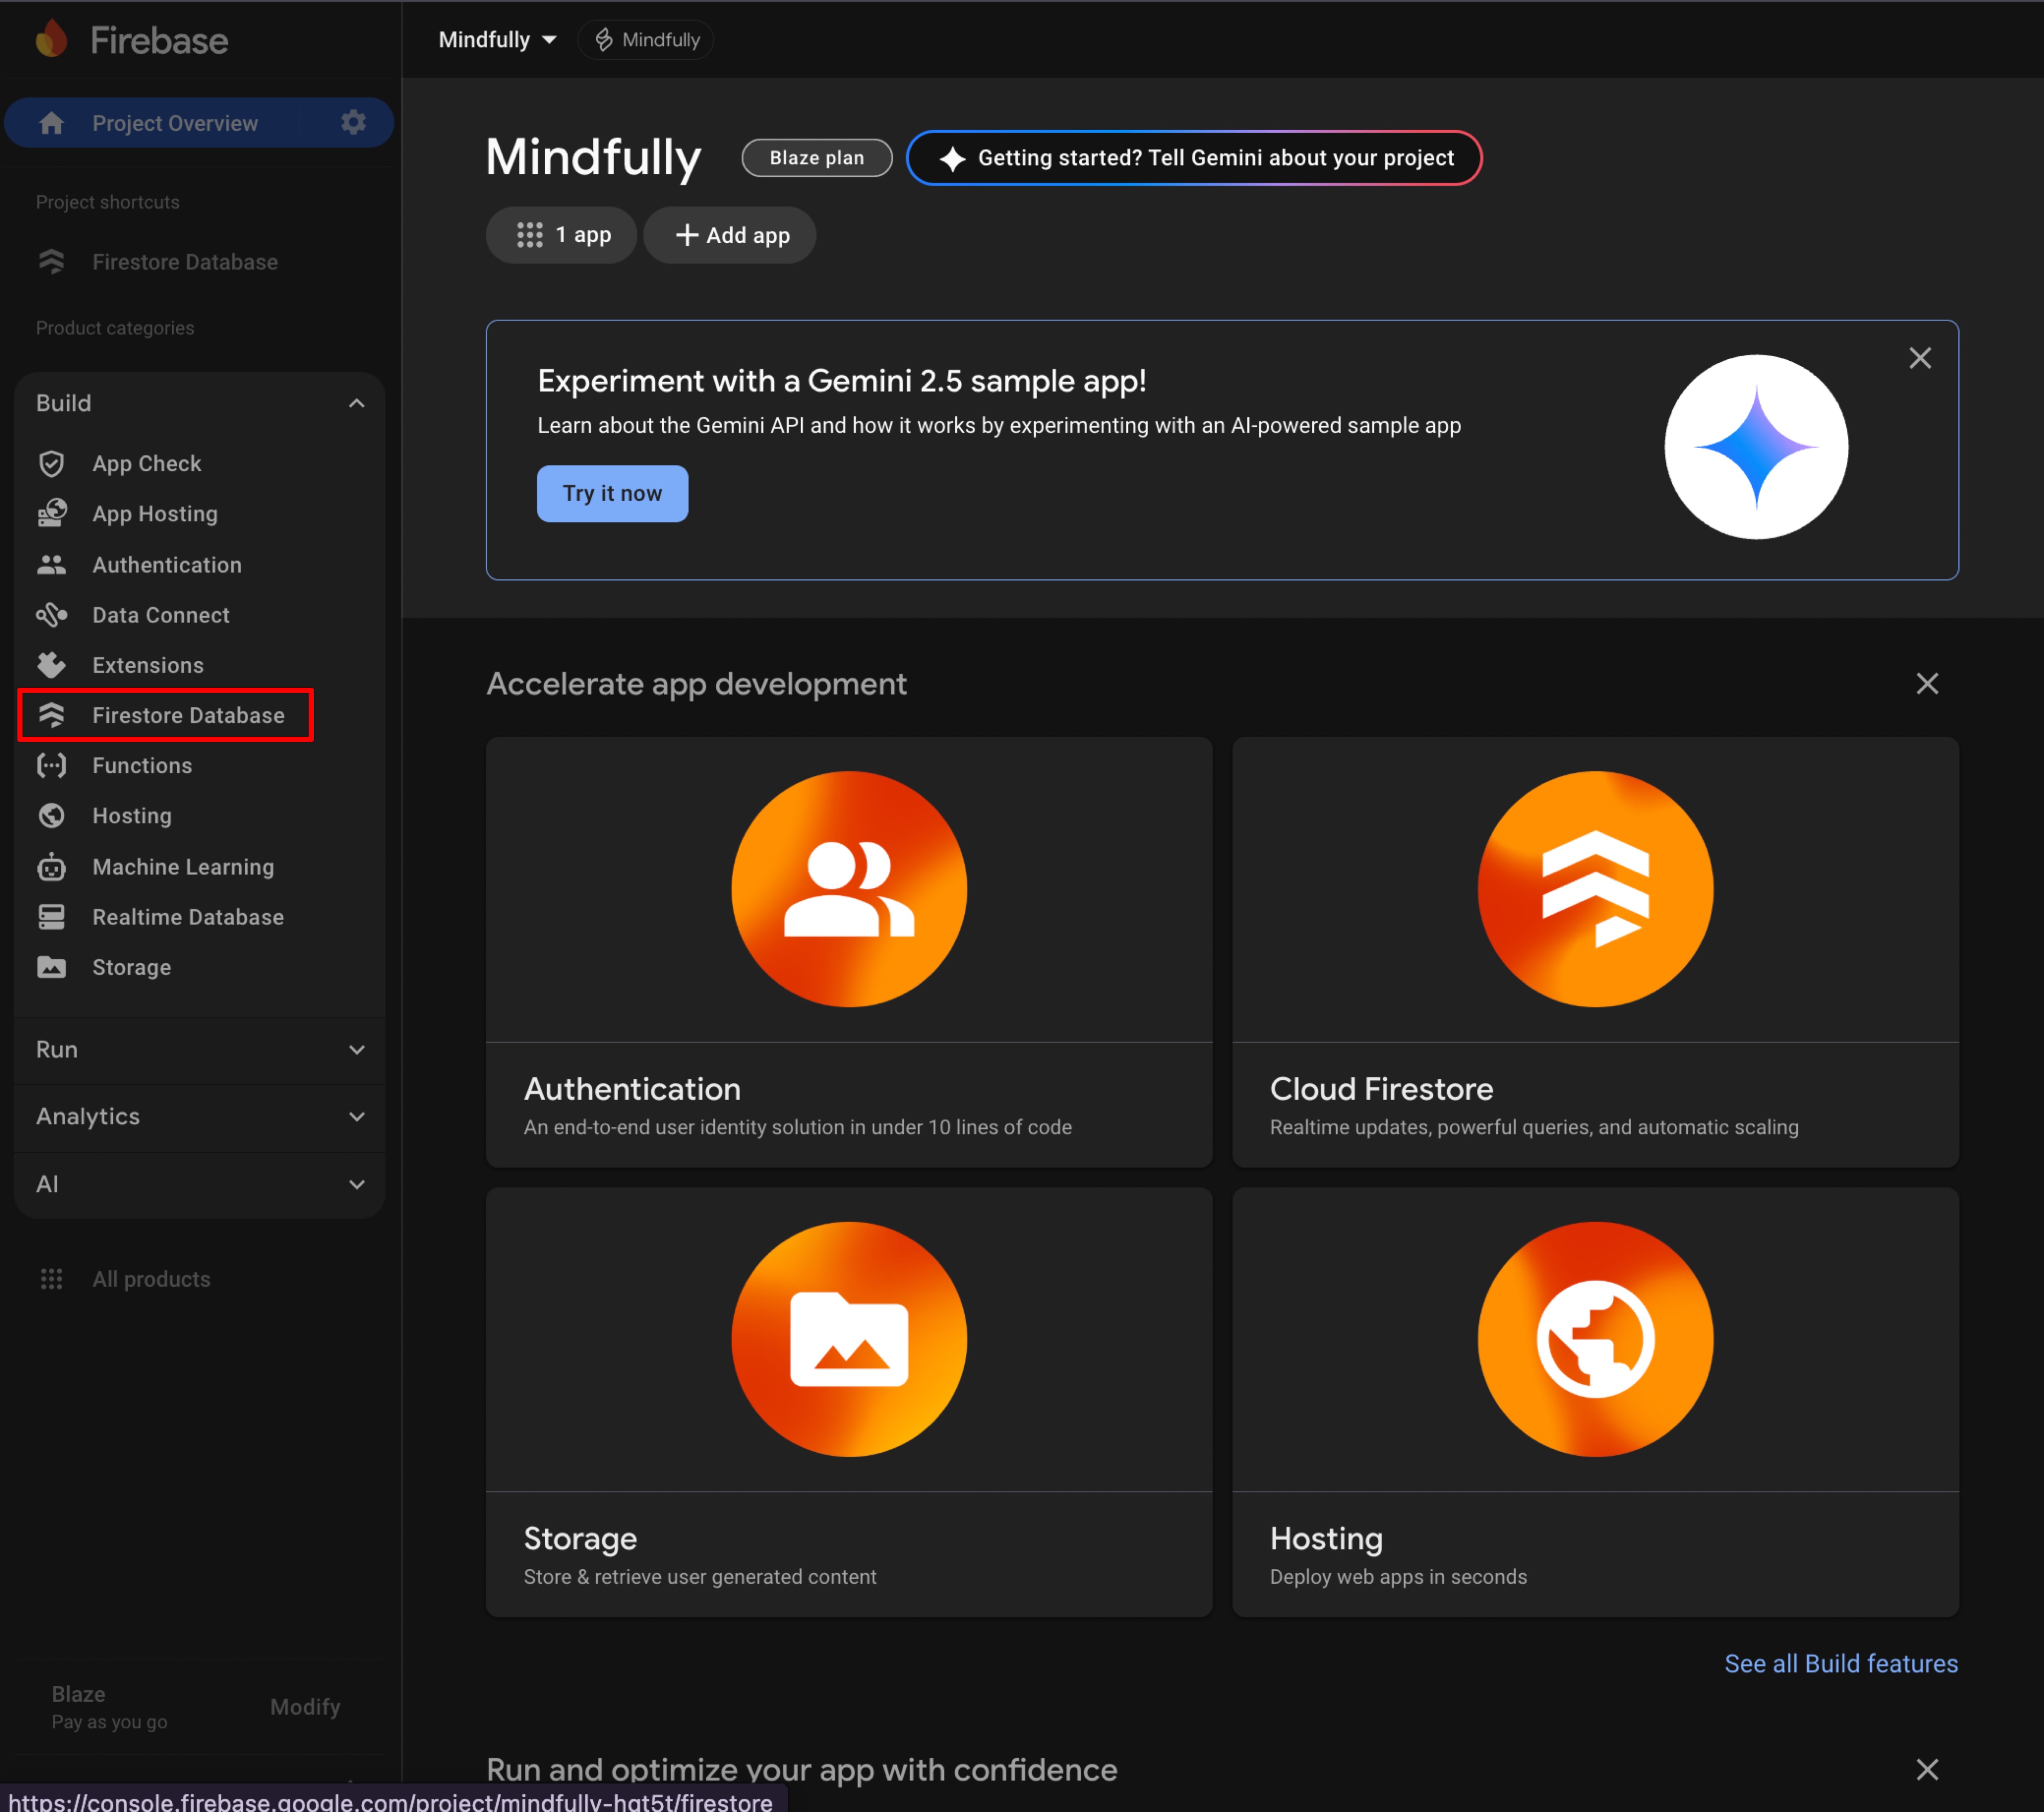
Task: Open Machine Learning in the Build section
Action: click(x=183, y=867)
